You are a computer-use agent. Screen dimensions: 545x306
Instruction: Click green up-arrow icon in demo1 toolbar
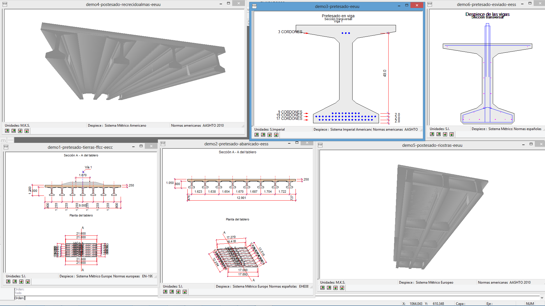tap(28, 282)
